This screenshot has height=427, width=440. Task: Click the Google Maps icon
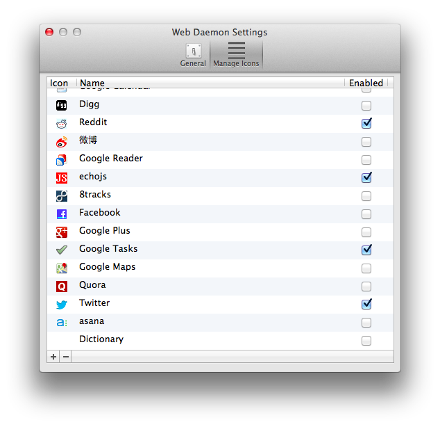tap(62, 268)
